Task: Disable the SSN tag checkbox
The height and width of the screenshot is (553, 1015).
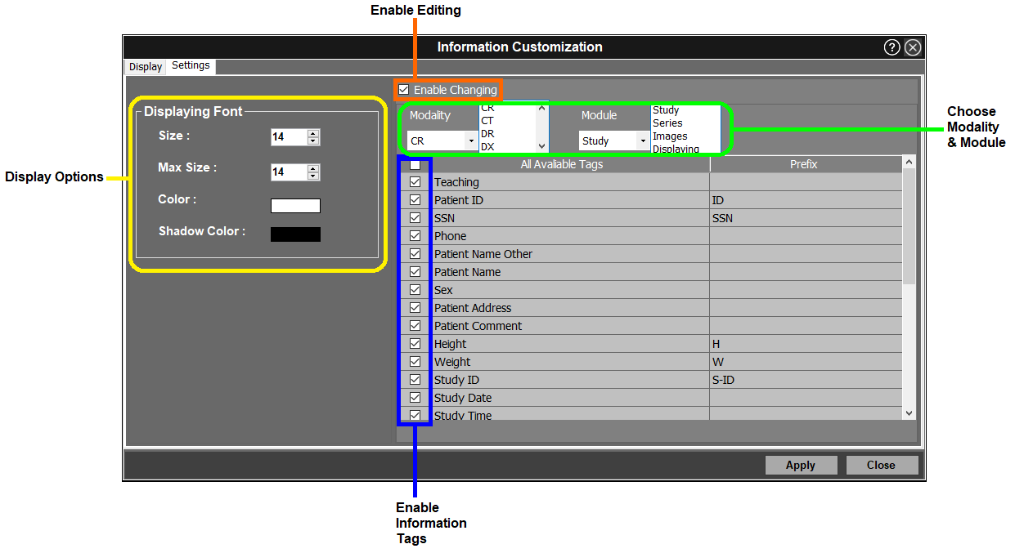Action: click(415, 218)
